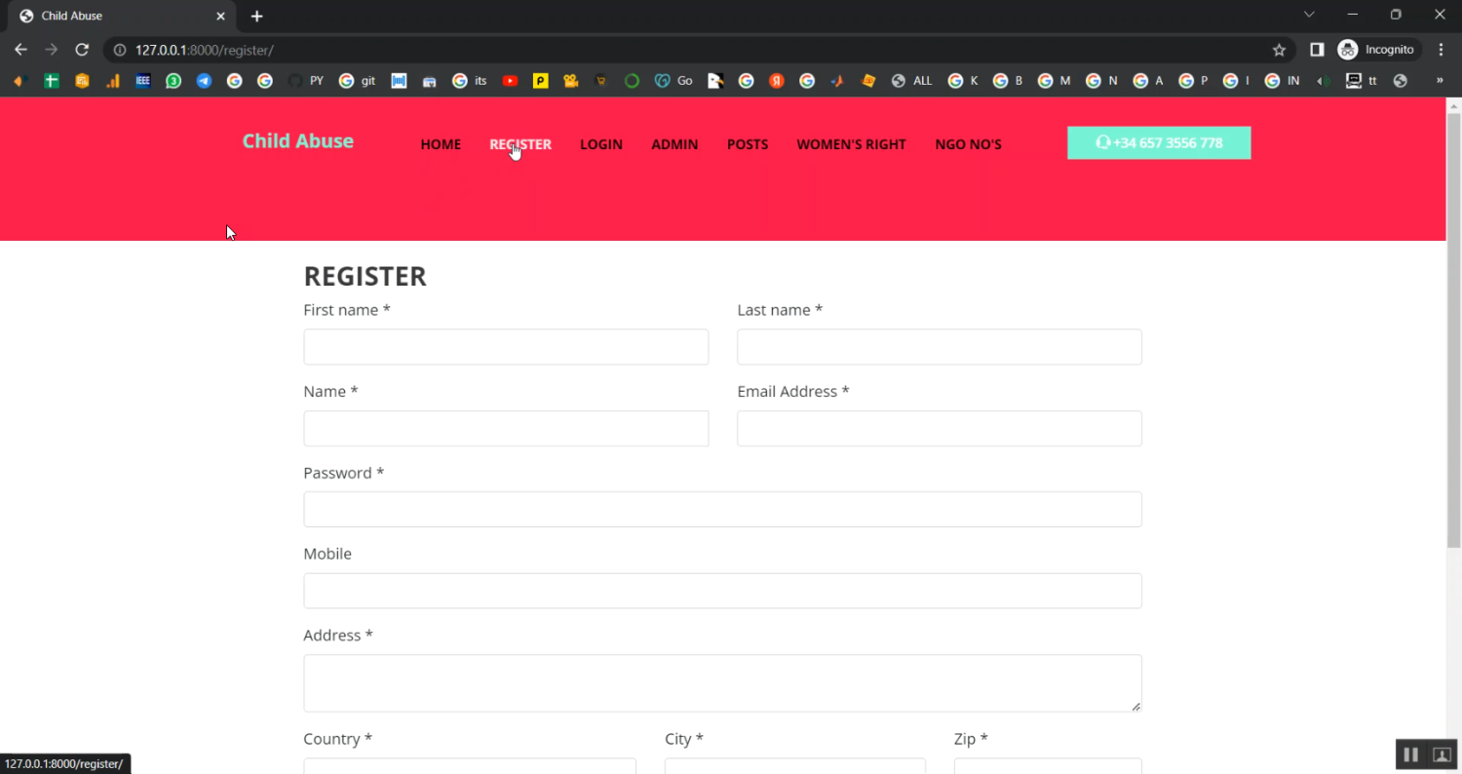Click the page vertical scrollbar thumb
This screenshot has height=774, width=1462.
point(1453,331)
